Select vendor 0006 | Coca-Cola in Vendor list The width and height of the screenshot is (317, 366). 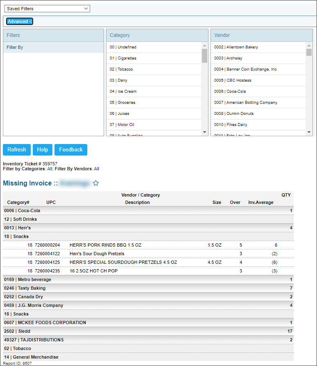coord(258,91)
